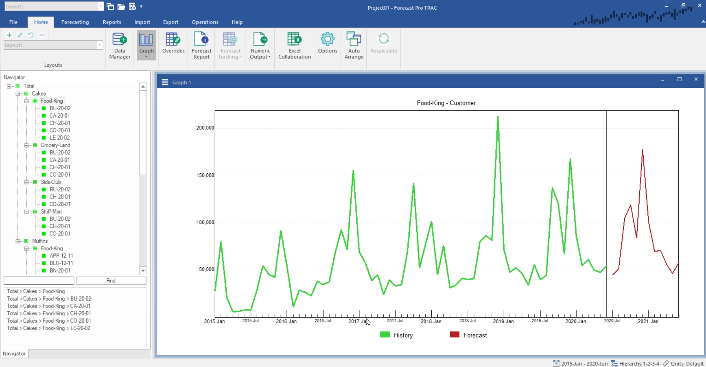Click the table settings icon in title bar
This screenshot has height=367, width=706.
[x=132, y=6]
